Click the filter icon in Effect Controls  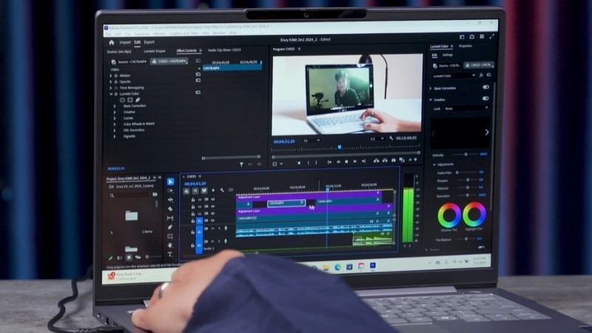tap(242, 164)
